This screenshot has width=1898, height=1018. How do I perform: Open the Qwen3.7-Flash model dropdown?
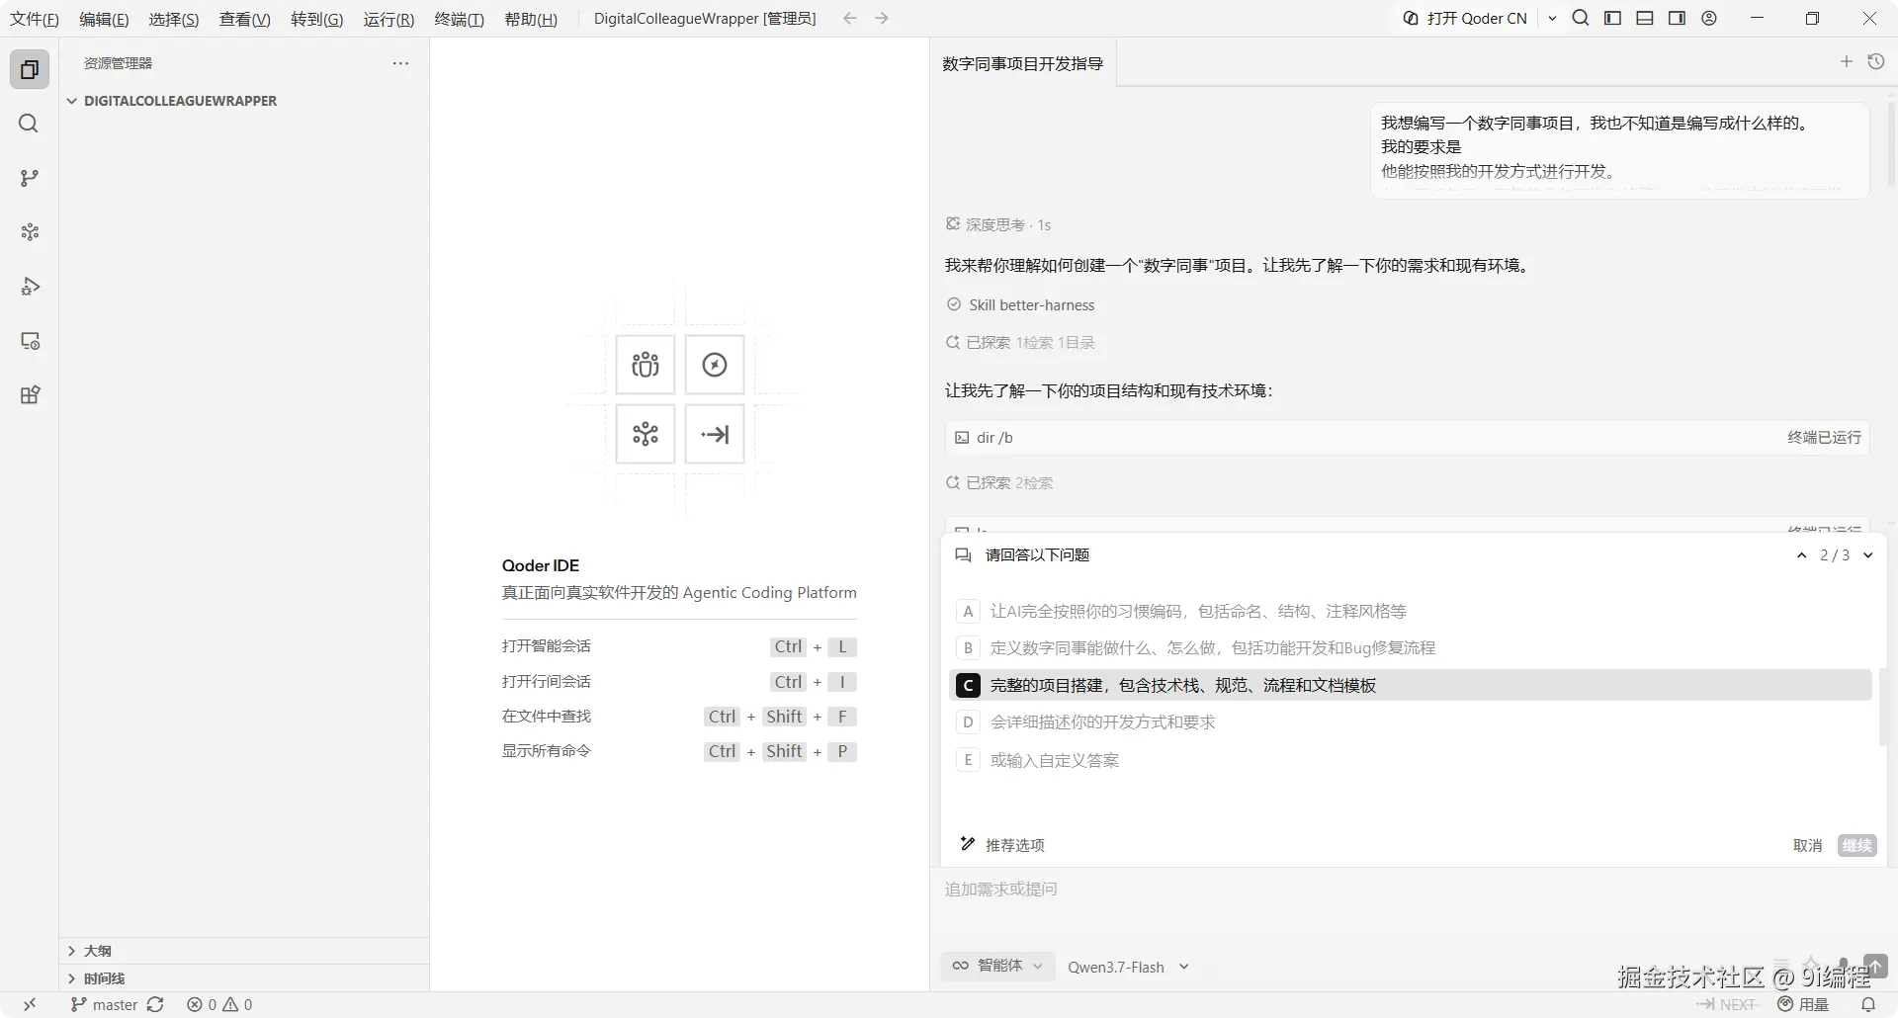tap(1128, 967)
